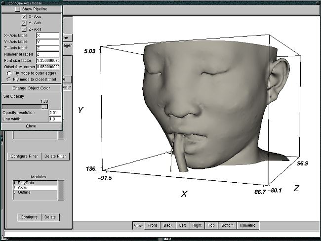
Task: Select Outline in the Modules list
Action: [x=23, y=192]
